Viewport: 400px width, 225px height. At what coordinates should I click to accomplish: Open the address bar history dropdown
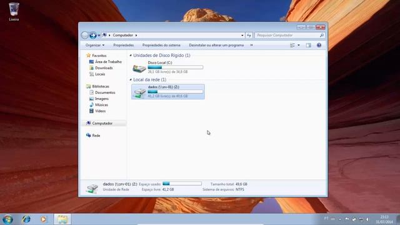click(242, 35)
